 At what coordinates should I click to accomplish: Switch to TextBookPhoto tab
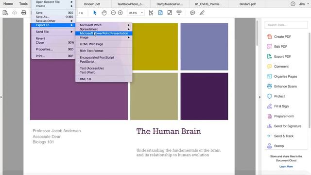click(x=131, y=4)
